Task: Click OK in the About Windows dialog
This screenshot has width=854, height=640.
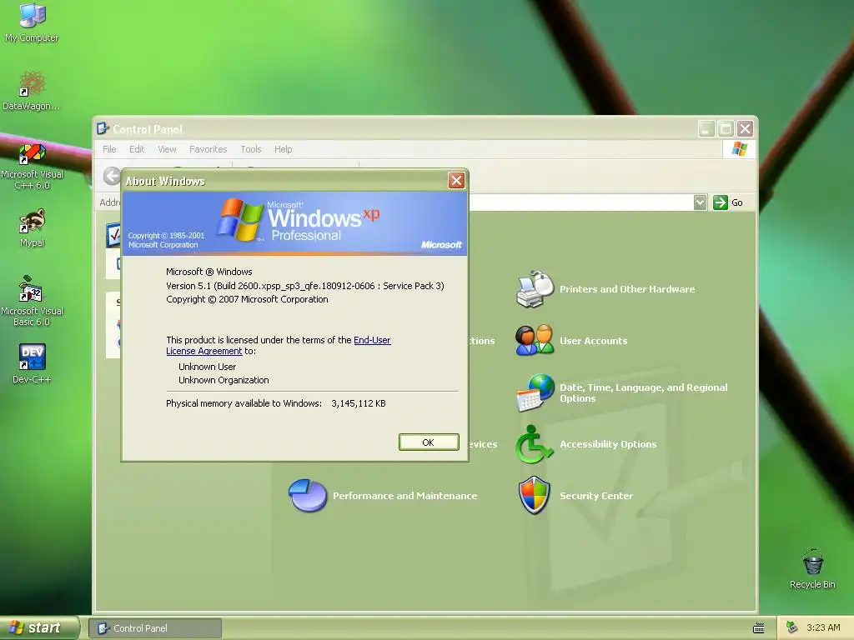Action: coord(429,442)
